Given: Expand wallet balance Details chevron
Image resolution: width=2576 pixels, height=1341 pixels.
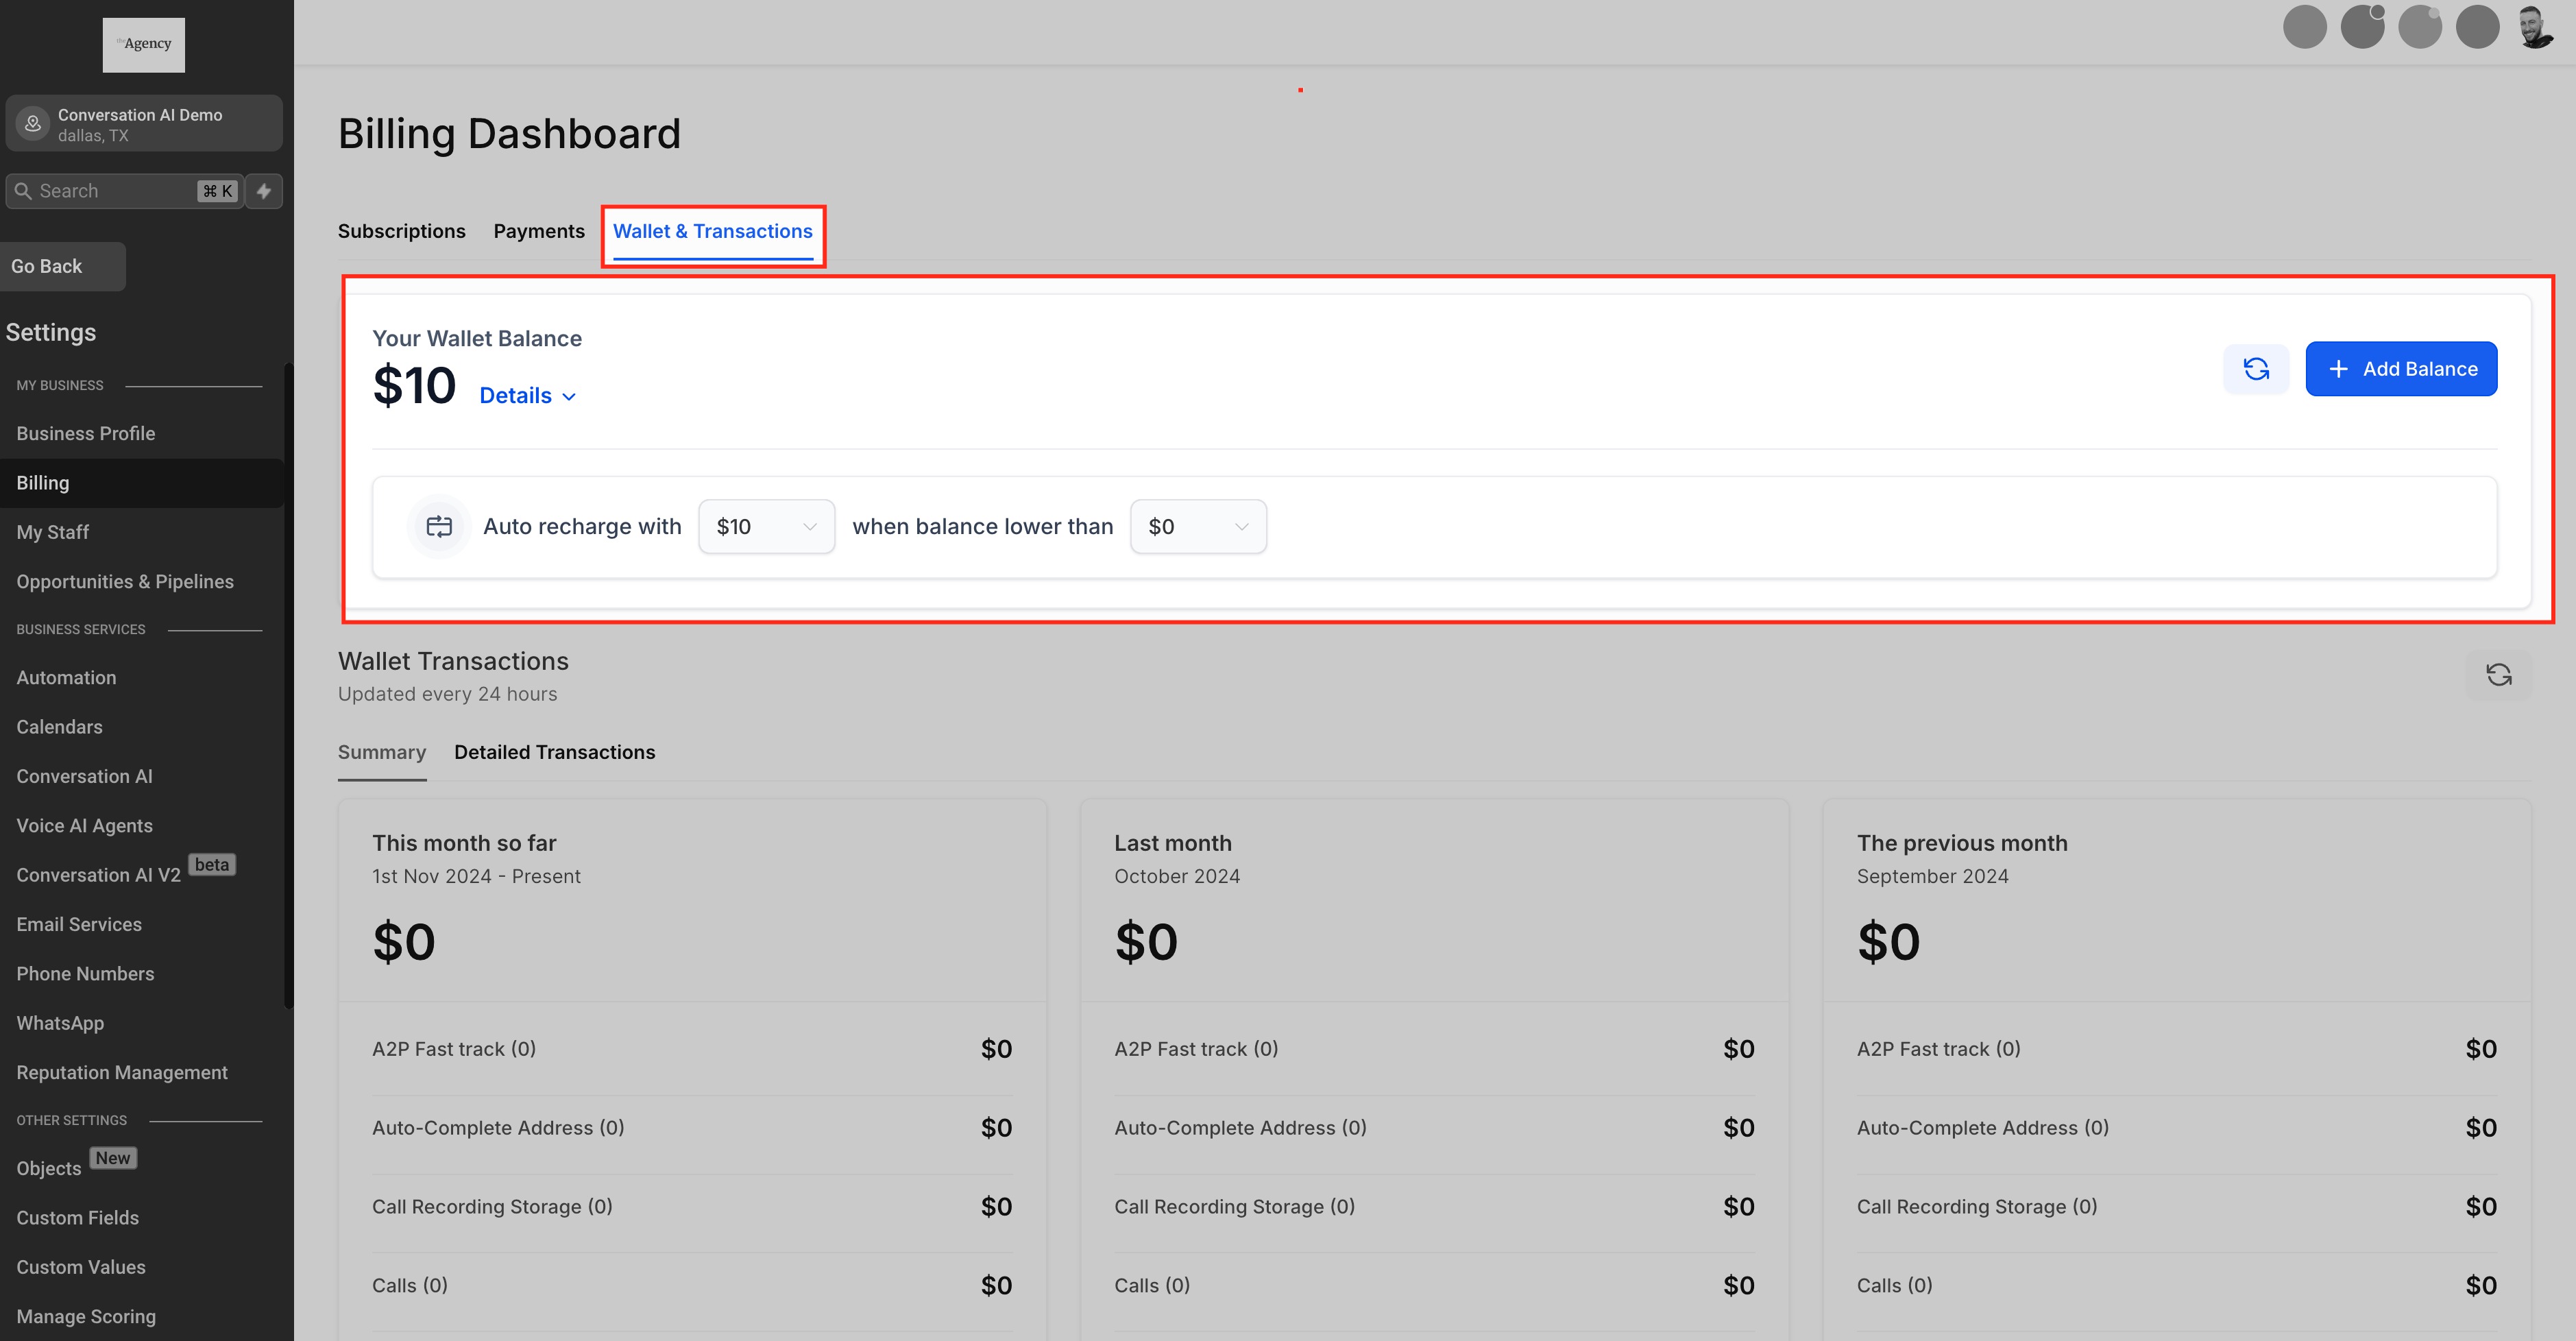Looking at the screenshot, I should coord(569,397).
